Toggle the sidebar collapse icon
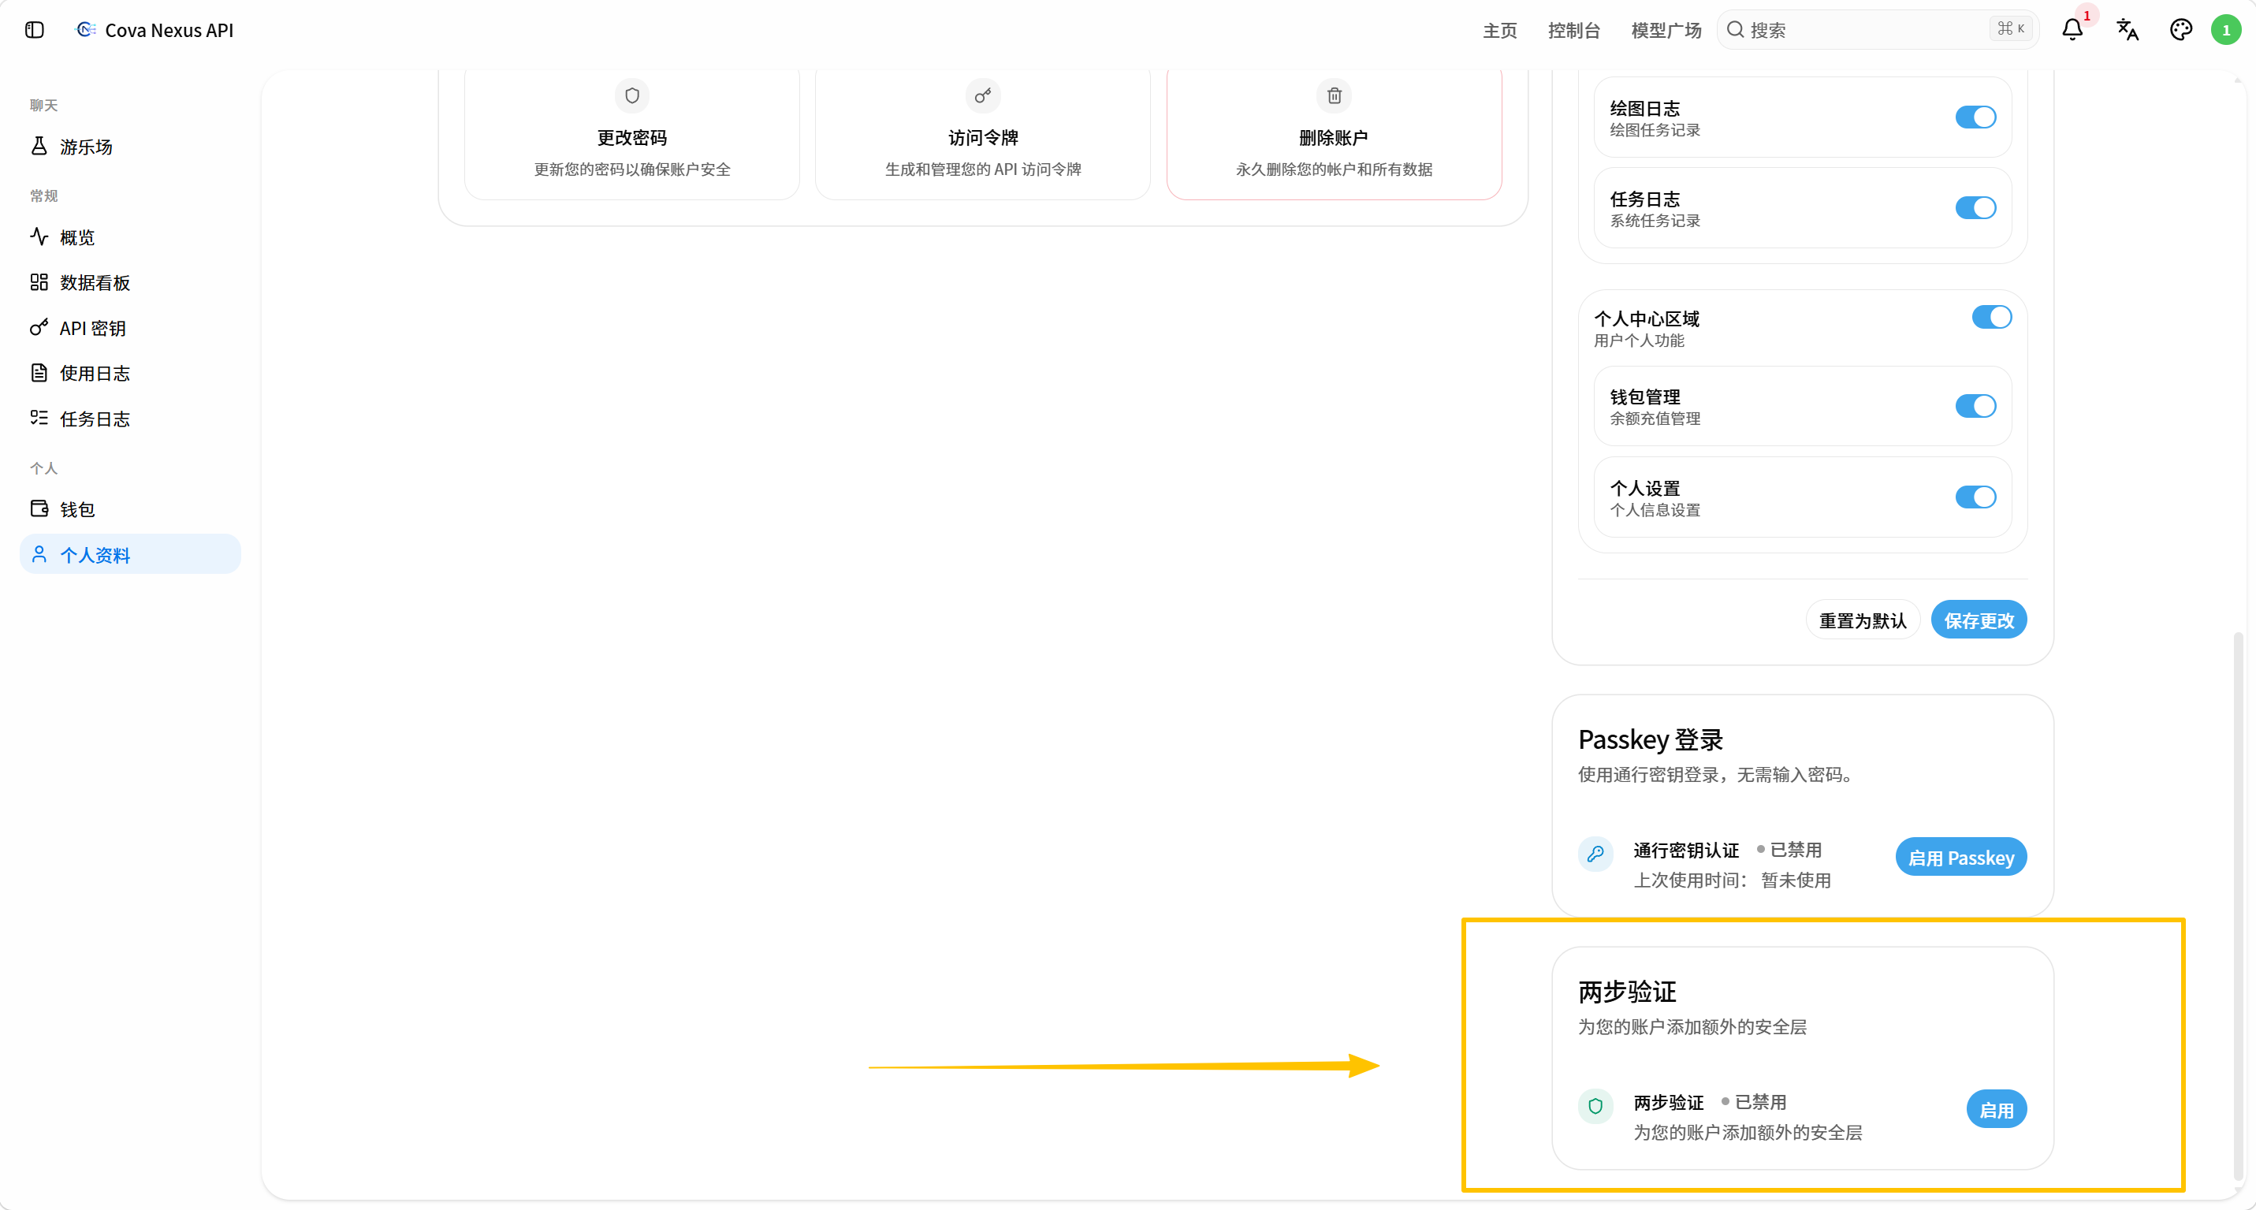 point(34,30)
